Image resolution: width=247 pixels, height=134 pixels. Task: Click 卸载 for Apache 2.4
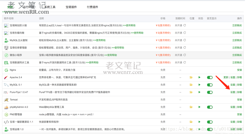coord(240,77)
